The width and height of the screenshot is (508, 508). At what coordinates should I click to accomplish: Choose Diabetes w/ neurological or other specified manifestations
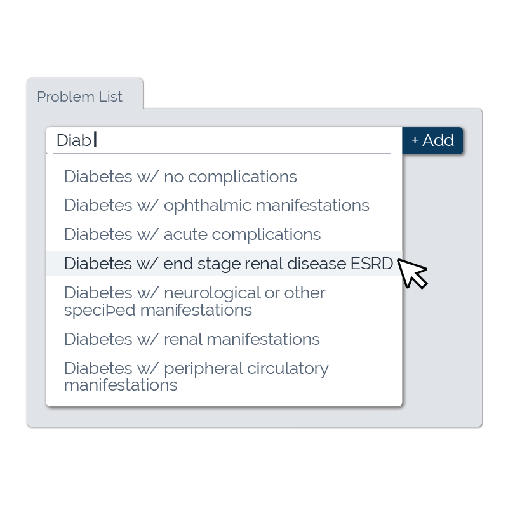(194, 302)
